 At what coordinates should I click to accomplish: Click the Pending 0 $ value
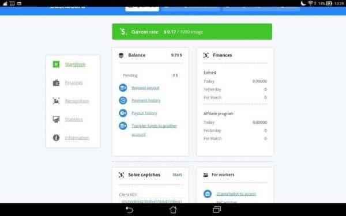[x=175, y=75]
